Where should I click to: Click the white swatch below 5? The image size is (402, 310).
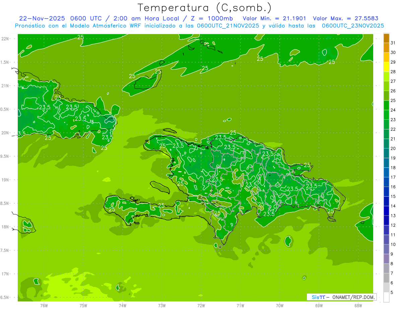386,297
